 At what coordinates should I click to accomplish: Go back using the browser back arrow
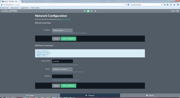click(2, 5)
